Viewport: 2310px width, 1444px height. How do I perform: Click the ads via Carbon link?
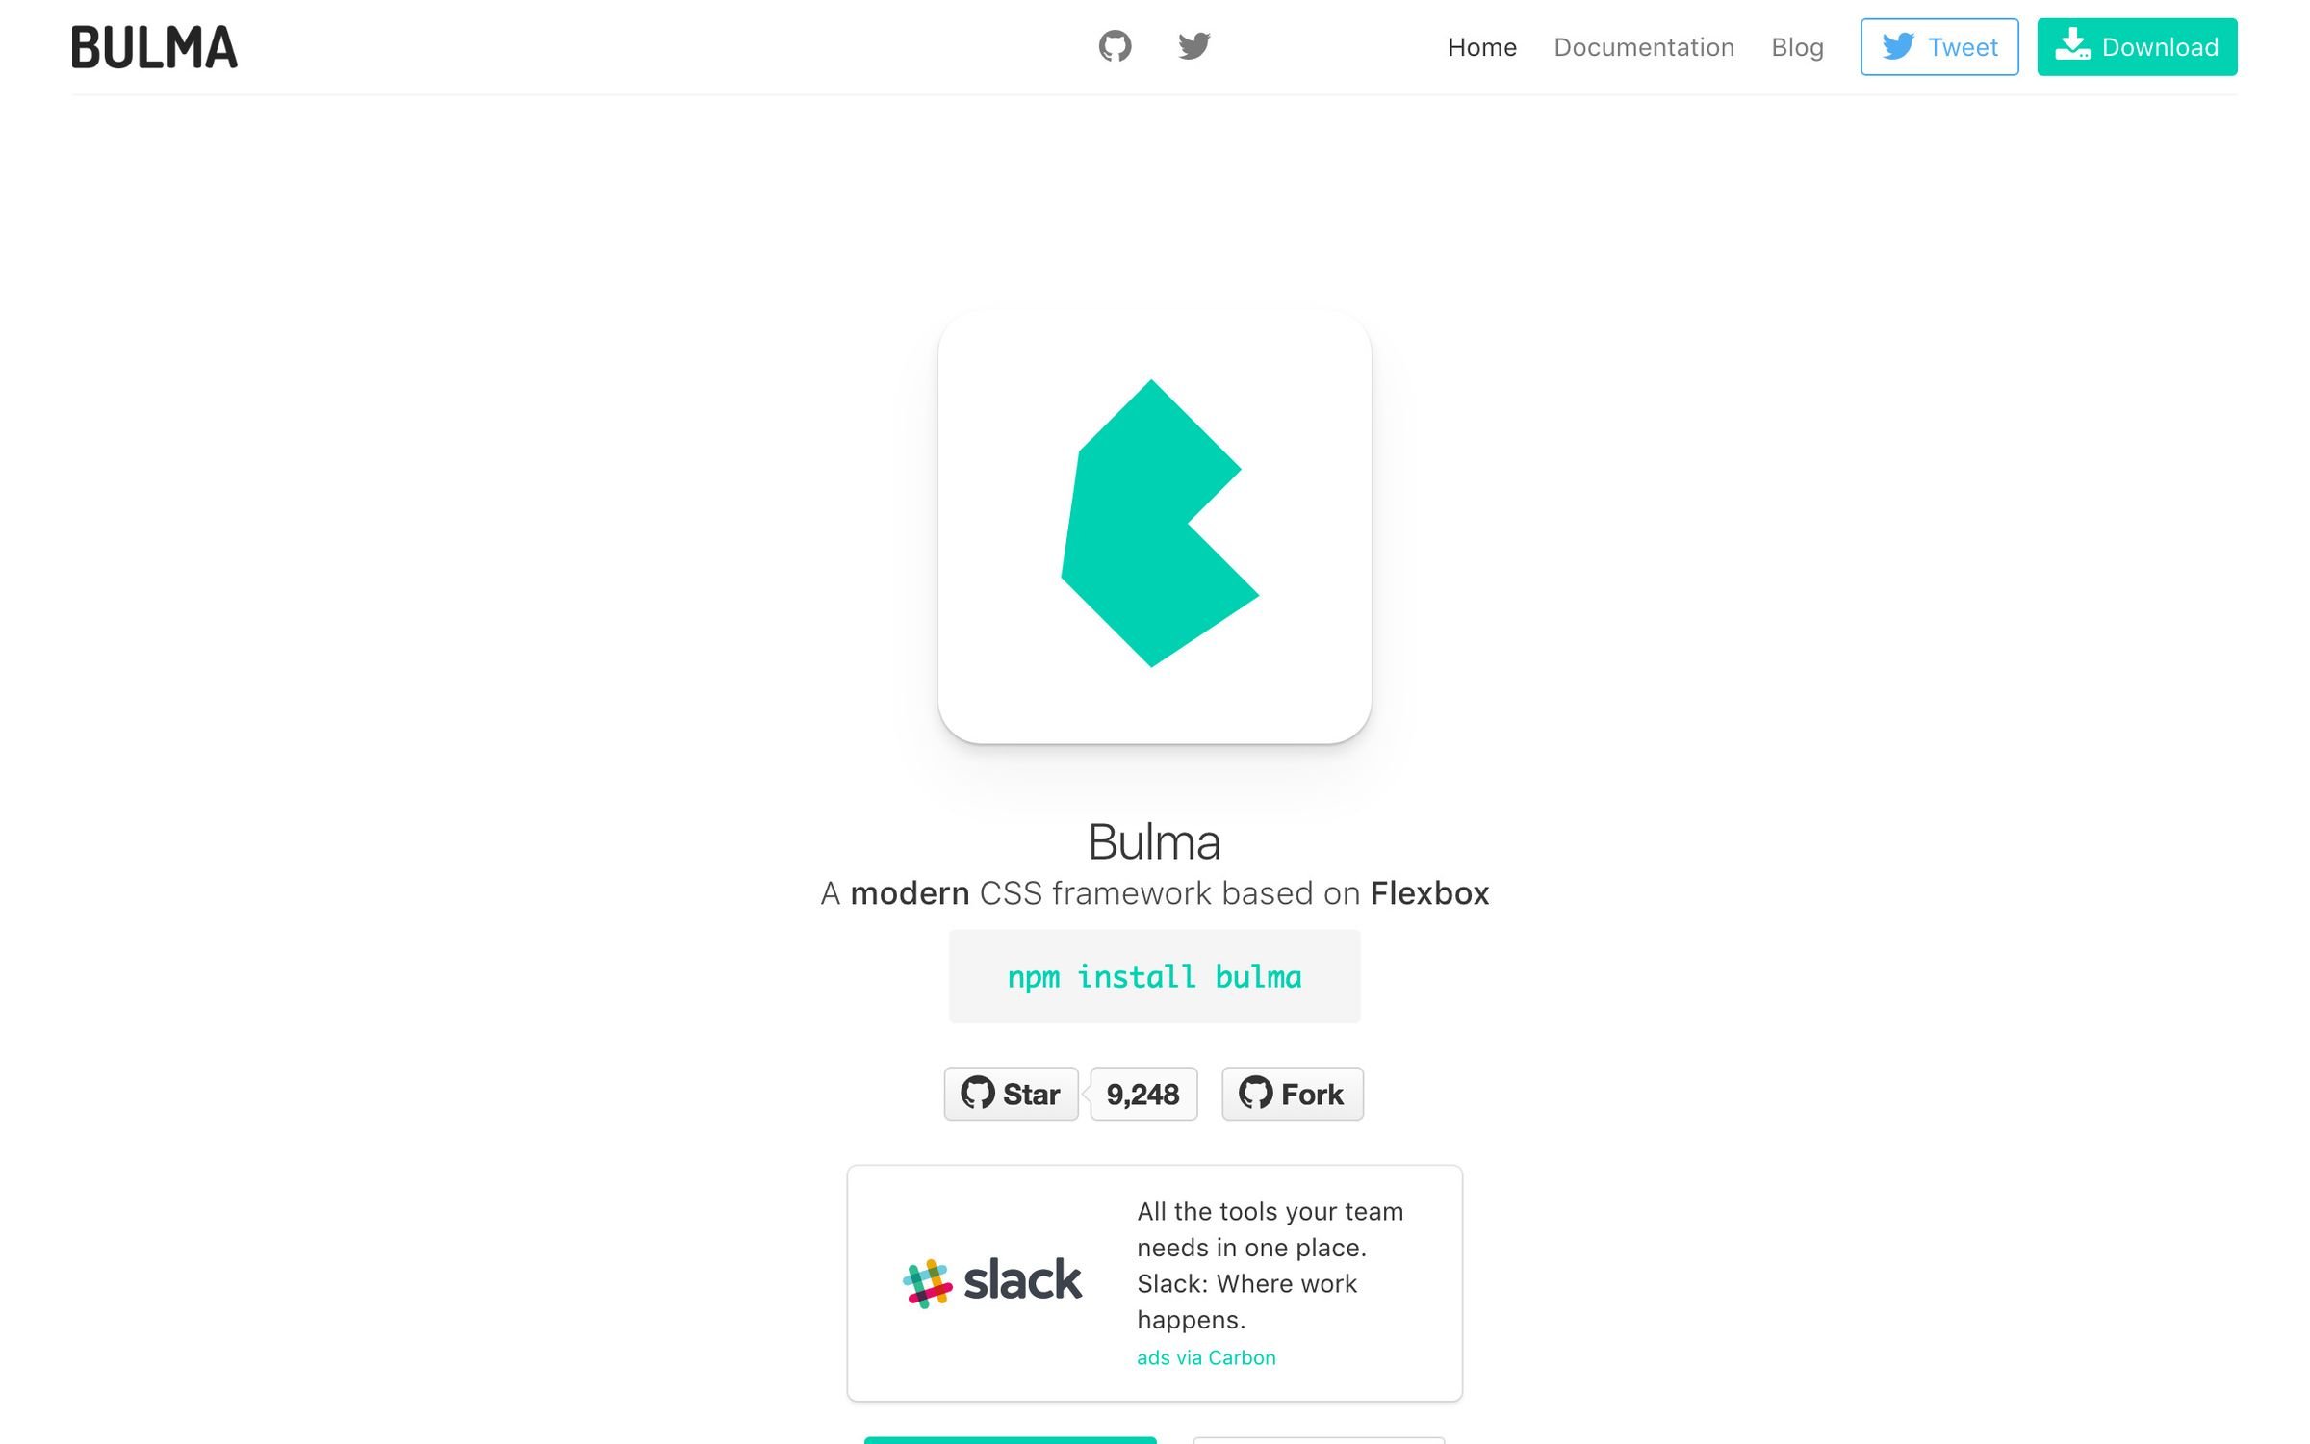pyautogui.click(x=1204, y=1359)
